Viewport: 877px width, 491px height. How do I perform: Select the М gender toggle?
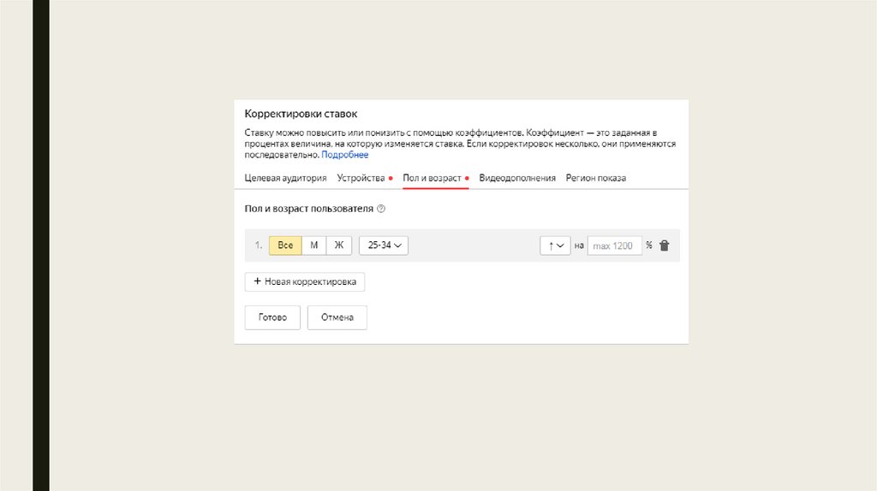tap(314, 245)
